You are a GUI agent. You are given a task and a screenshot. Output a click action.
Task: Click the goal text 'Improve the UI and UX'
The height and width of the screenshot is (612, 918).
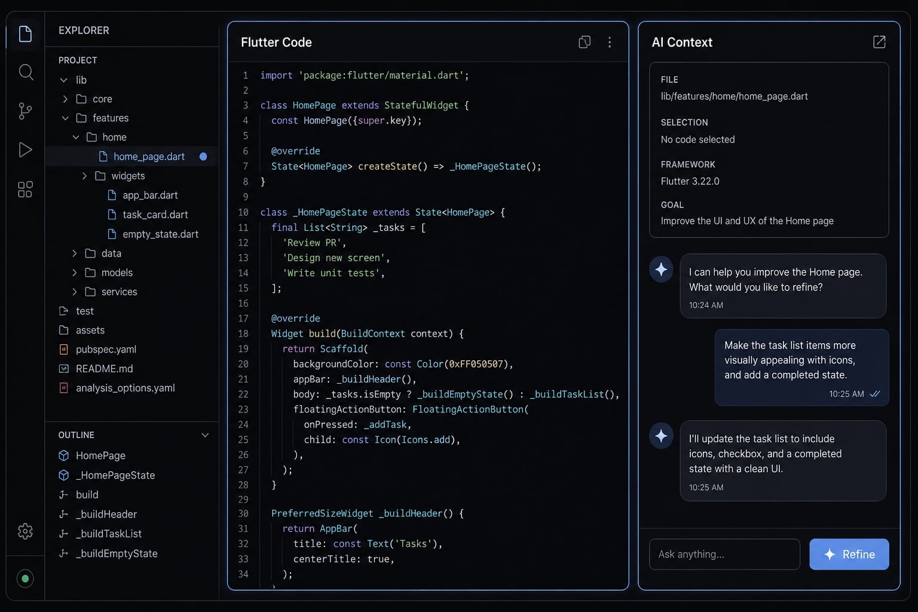747,221
